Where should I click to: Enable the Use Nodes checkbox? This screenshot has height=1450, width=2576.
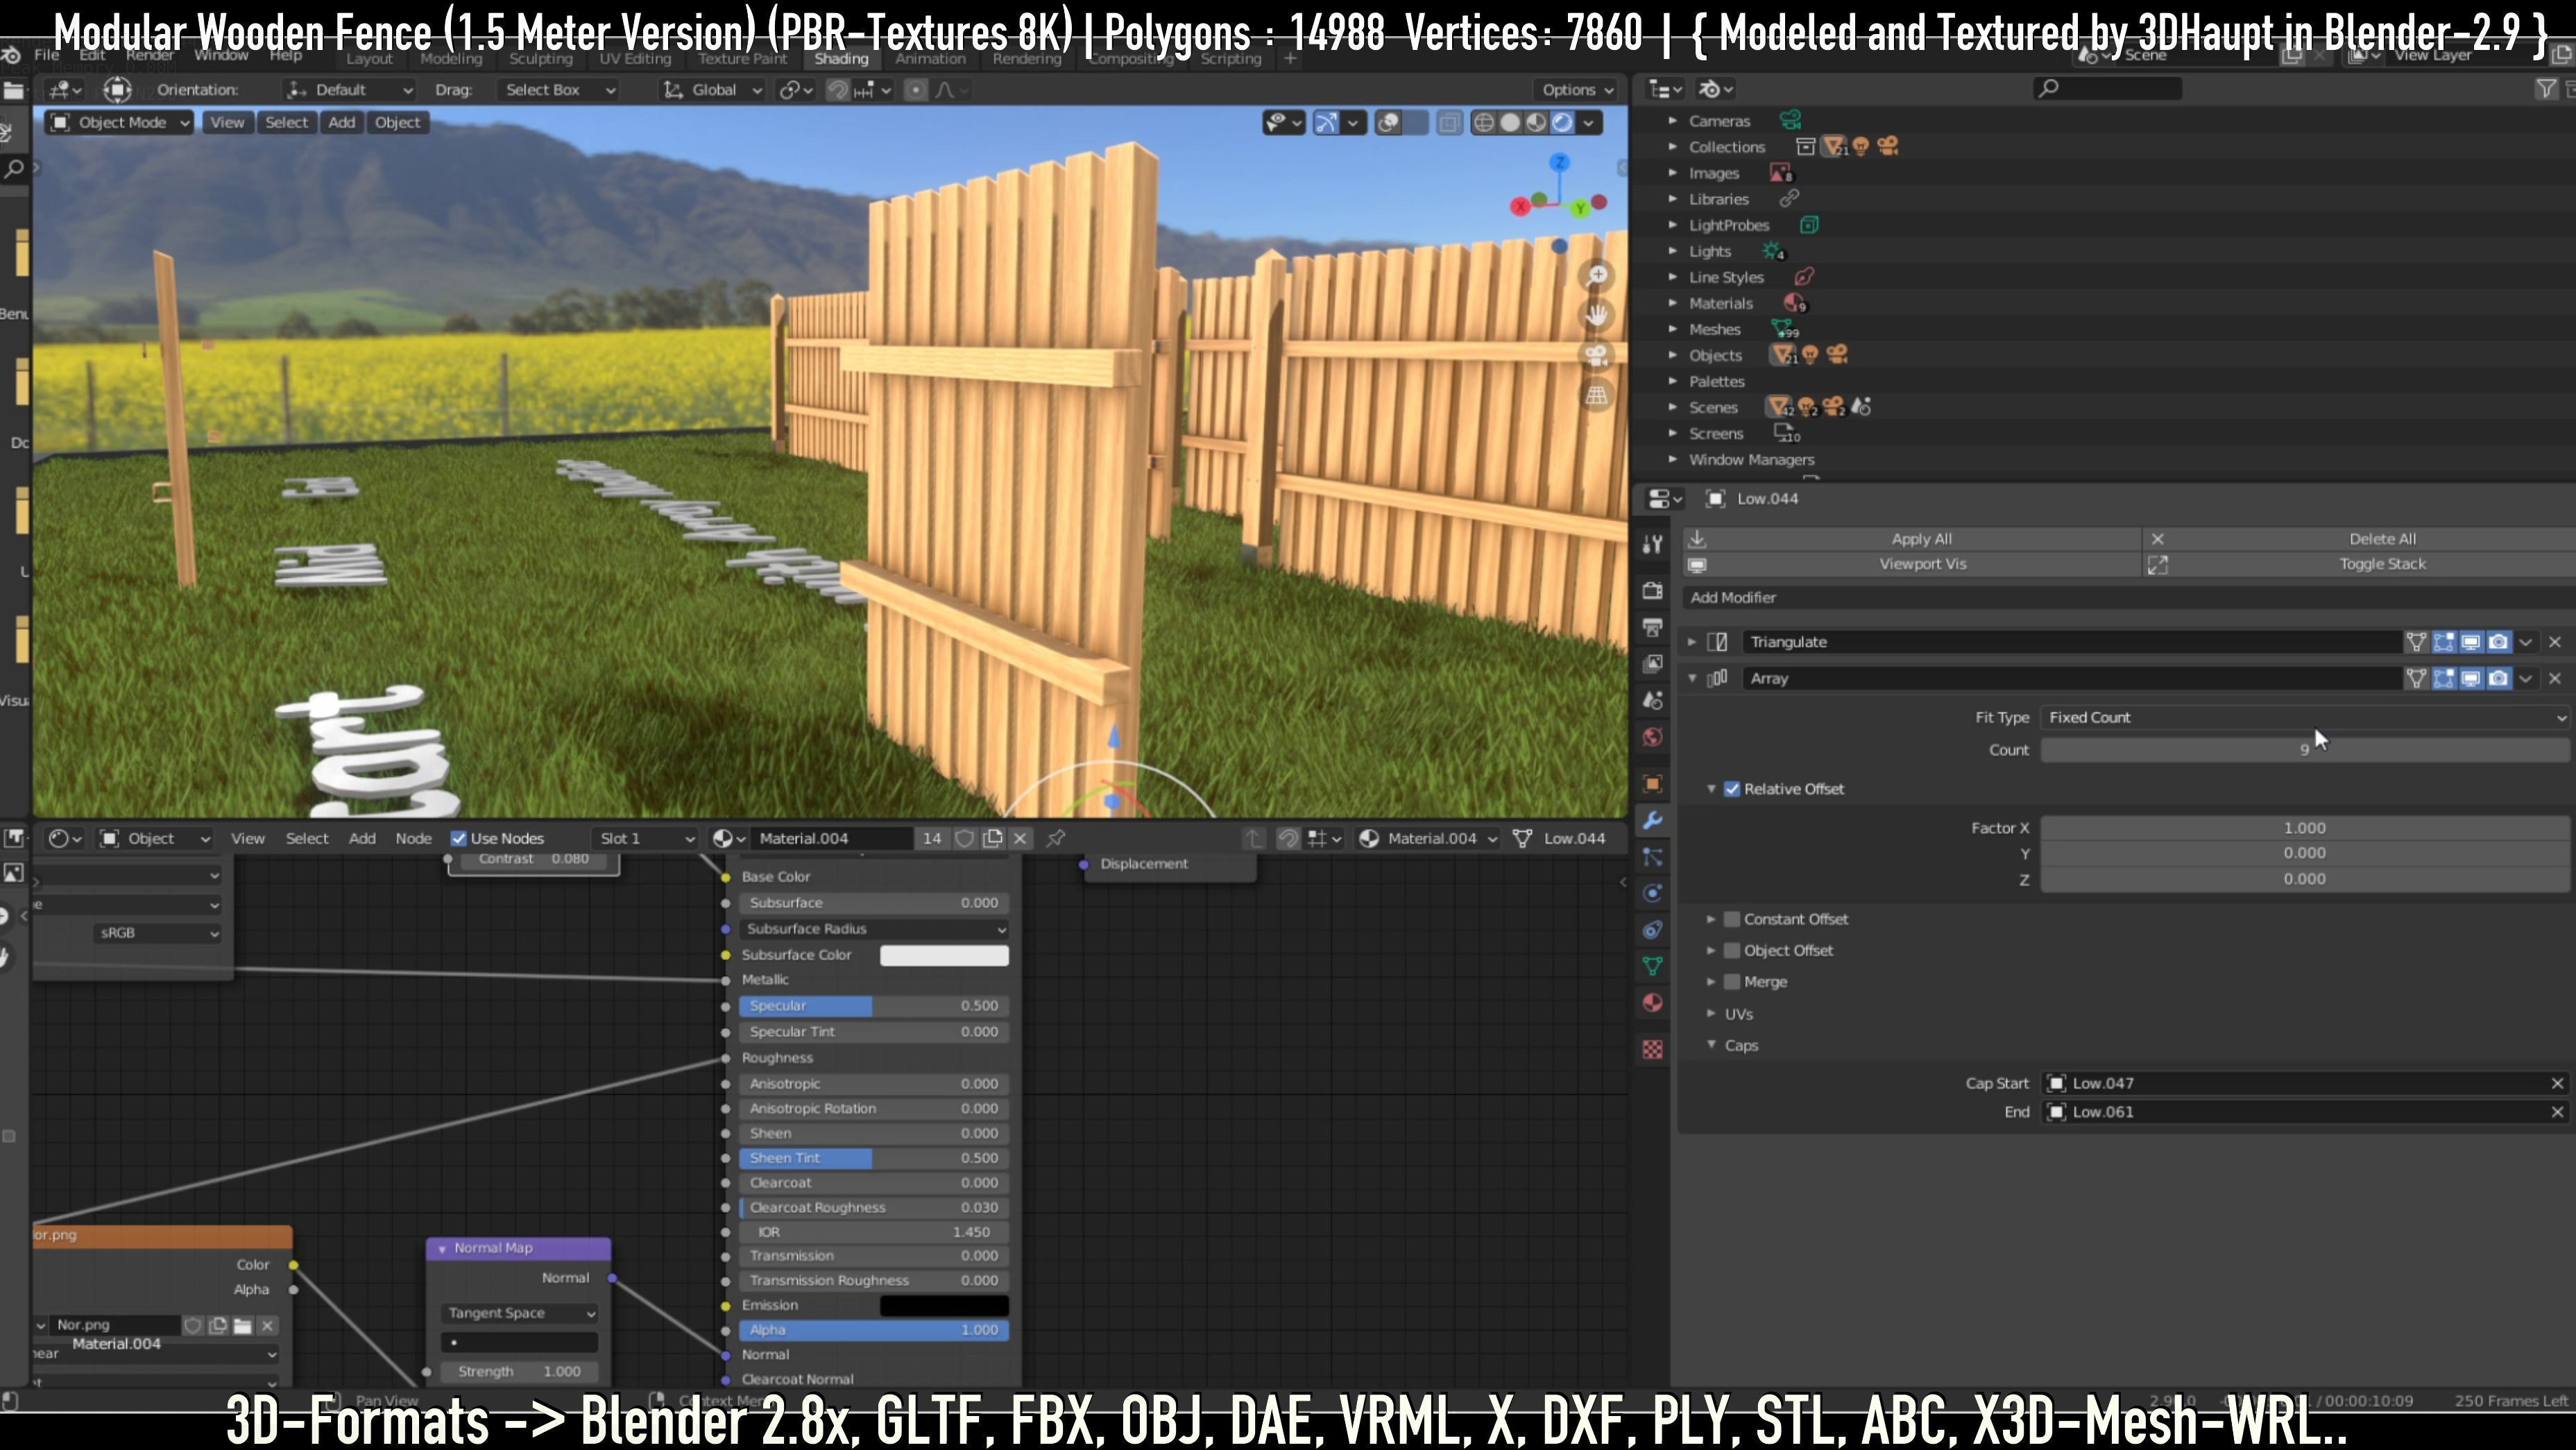pyautogui.click(x=459, y=838)
